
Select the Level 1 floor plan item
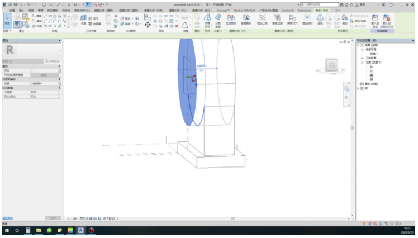[x=373, y=54]
